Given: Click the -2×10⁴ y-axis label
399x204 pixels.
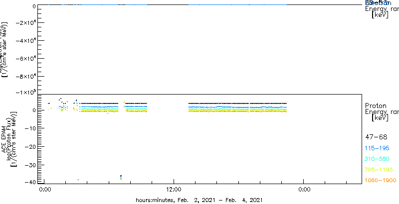Looking at the screenshot, I should pos(26,22).
